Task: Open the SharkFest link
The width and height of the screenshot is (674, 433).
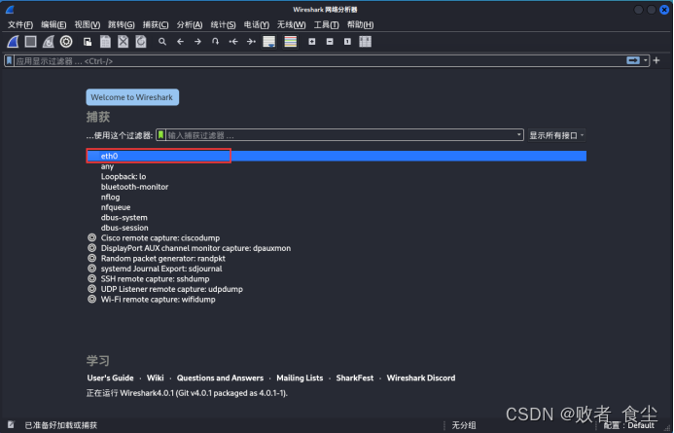Action: (355, 378)
